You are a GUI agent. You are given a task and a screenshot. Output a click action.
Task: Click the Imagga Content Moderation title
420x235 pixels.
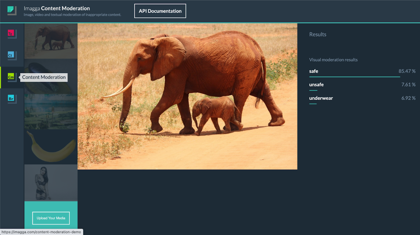57,8
